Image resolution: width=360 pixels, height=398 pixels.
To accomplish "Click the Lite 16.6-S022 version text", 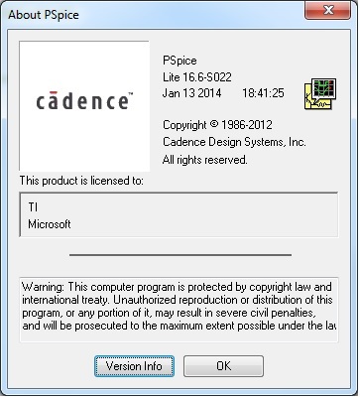I will pos(197,77).
